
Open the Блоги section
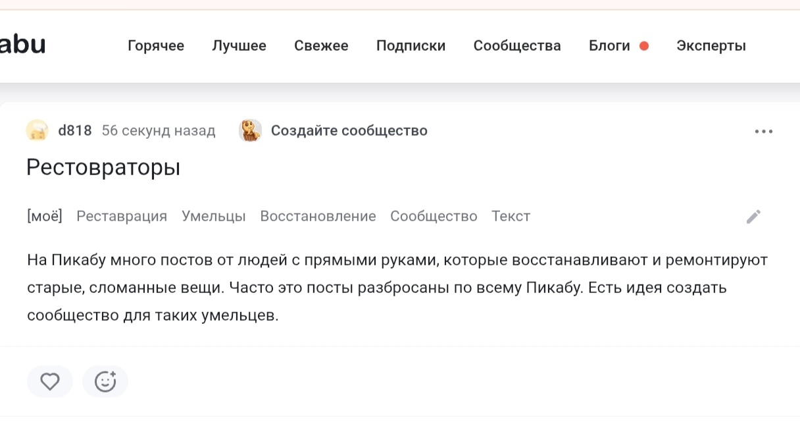[x=609, y=46]
